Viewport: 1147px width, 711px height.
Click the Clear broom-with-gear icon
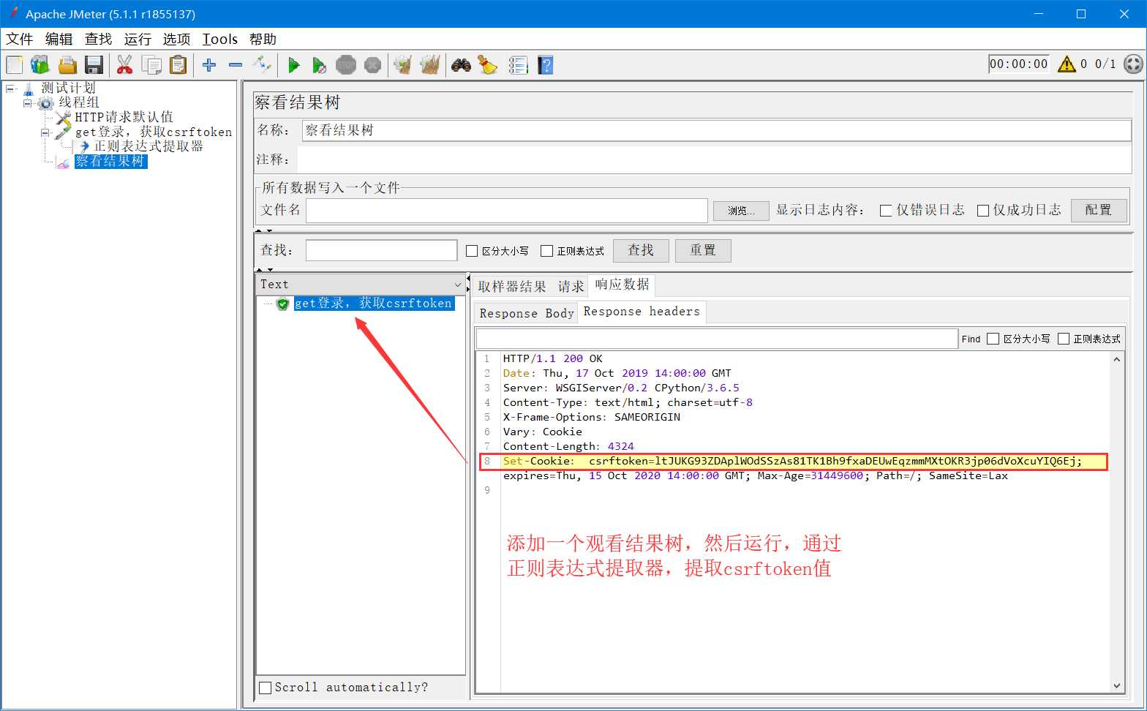tap(402, 65)
